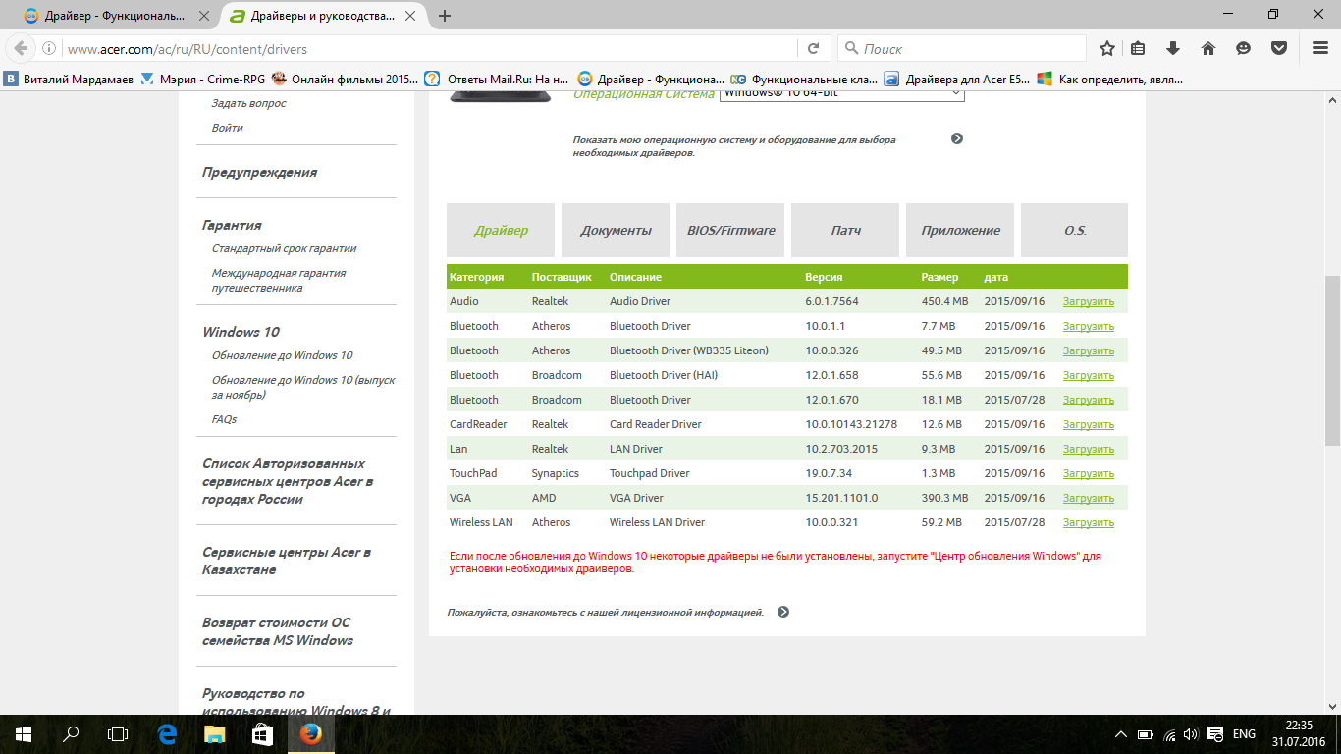Image resolution: width=1341 pixels, height=754 pixels.
Task: Click the taskbar clock showing 22:35
Action: point(1298,733)
